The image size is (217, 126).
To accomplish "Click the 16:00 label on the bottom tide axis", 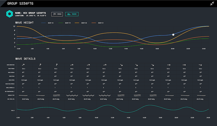I will tap(144, 118).
